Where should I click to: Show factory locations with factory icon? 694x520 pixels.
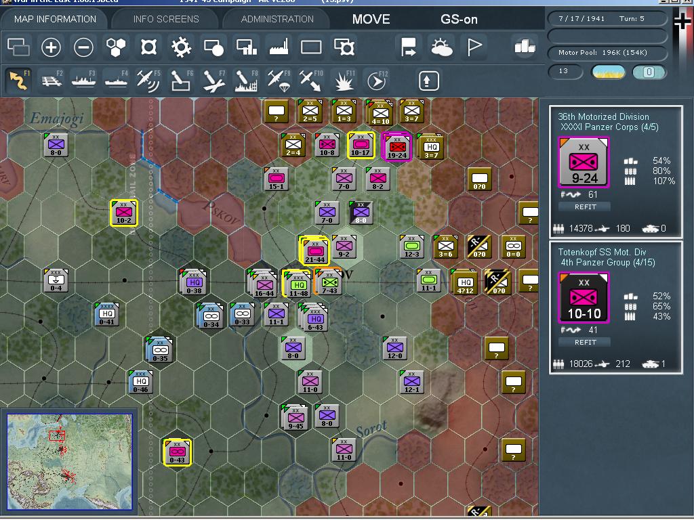[x=279, y=47]
